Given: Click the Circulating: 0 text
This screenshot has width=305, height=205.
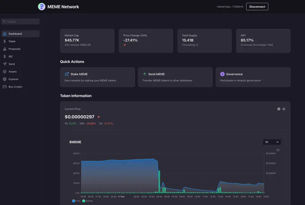Looking at the screenshot, I should click(190, 45).
